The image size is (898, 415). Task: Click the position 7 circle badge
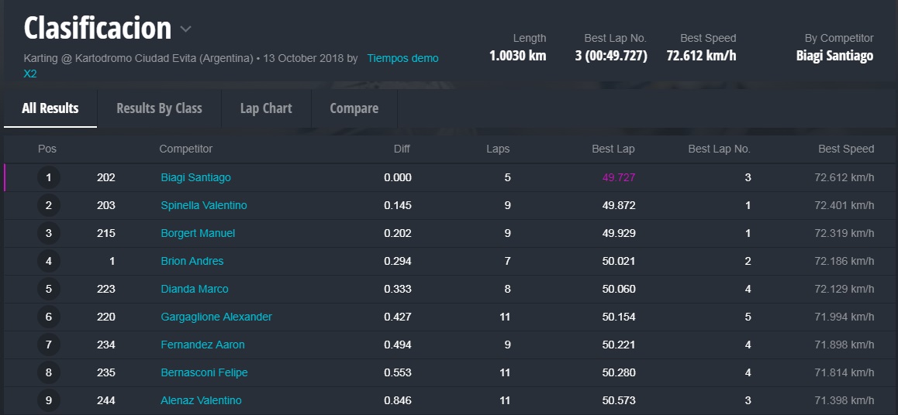(48, 345)
